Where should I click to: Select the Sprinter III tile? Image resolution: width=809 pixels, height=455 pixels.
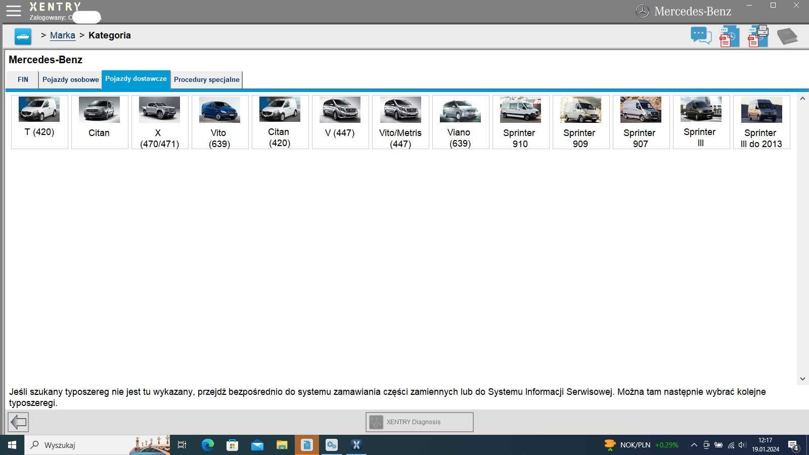coord(701,122)
